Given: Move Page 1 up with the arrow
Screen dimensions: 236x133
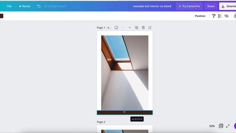Looking at the screenshot, I should click(123, 28).
